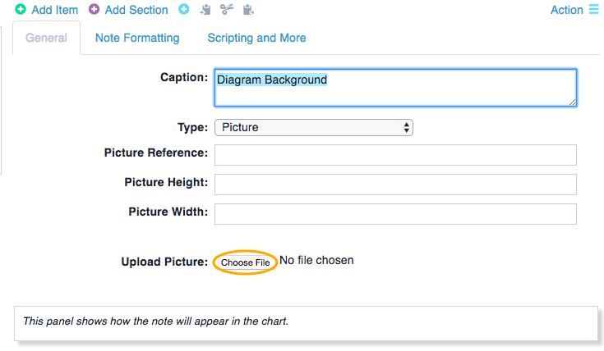The image size is (604, 351).
Task: Select the Scripting and More tab
Action: point(256,38)
